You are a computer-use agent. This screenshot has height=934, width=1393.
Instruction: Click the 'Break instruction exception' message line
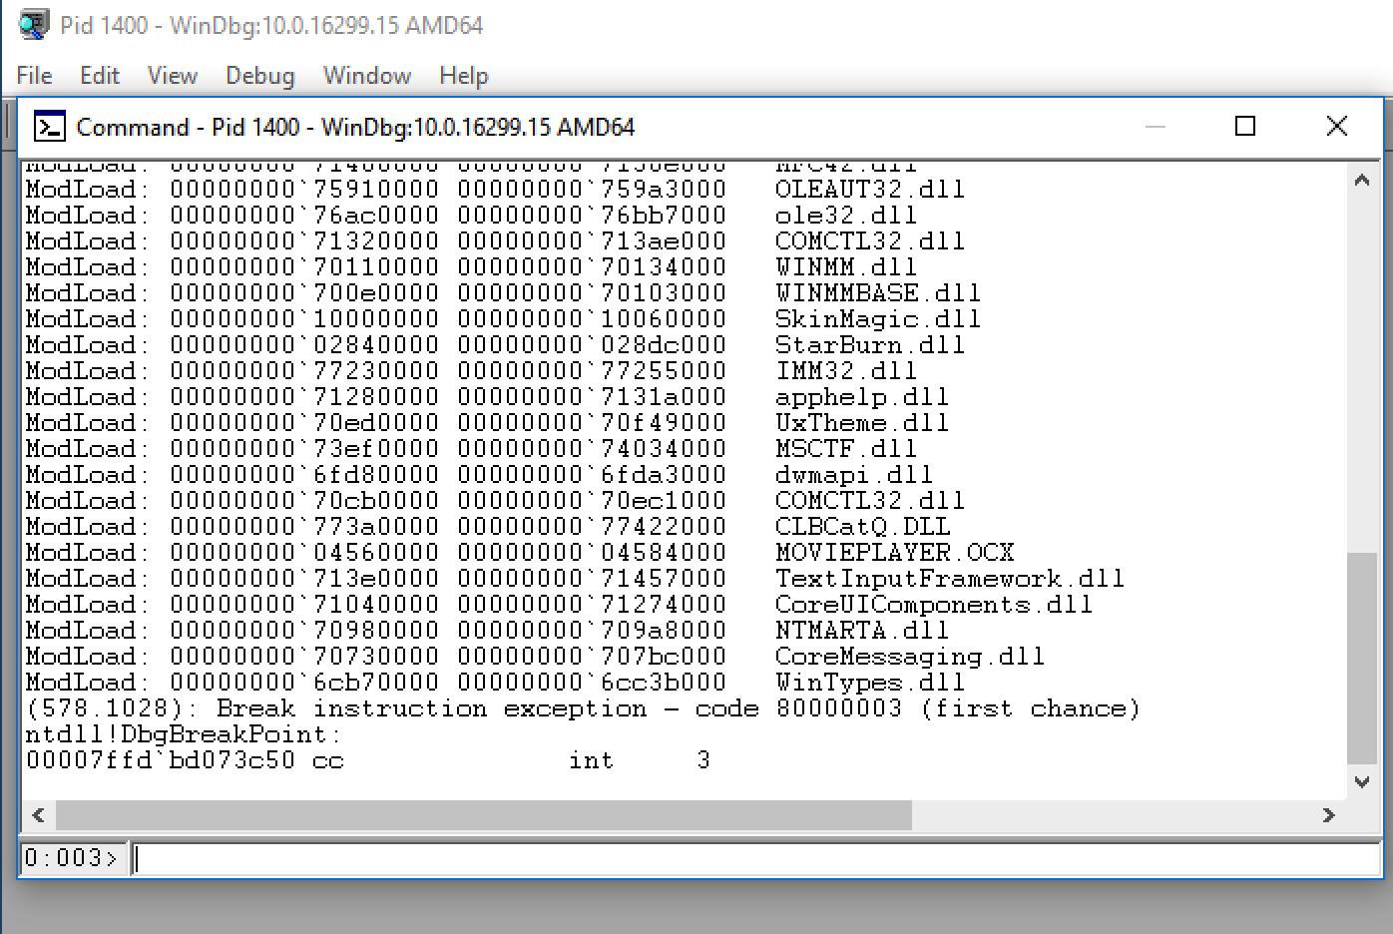click(x=583, y=708)
